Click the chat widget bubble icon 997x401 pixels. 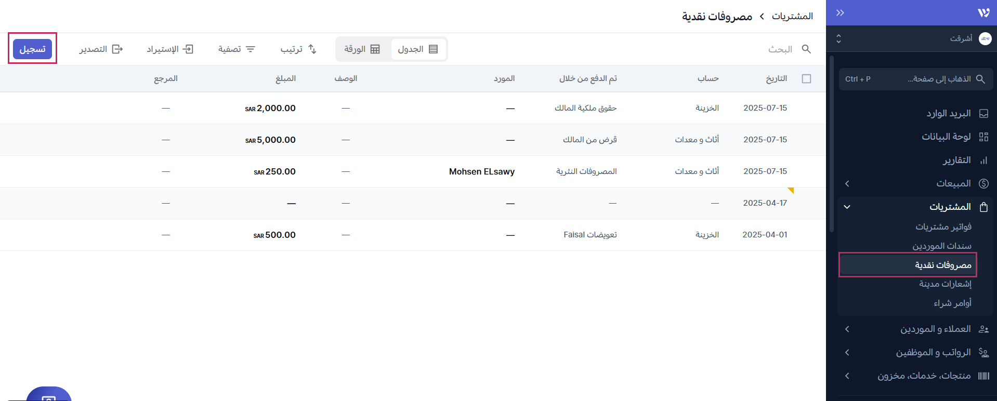tap(49, 396)
